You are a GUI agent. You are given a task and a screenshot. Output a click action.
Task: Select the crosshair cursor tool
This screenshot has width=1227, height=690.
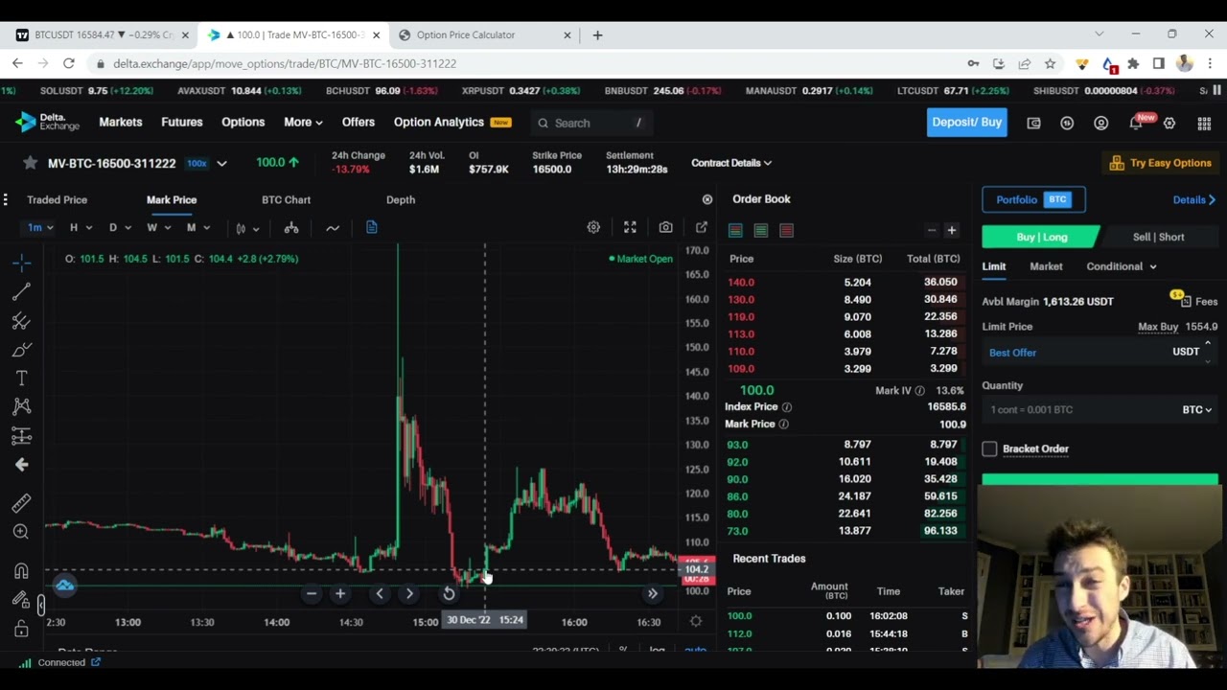point(21,262)
